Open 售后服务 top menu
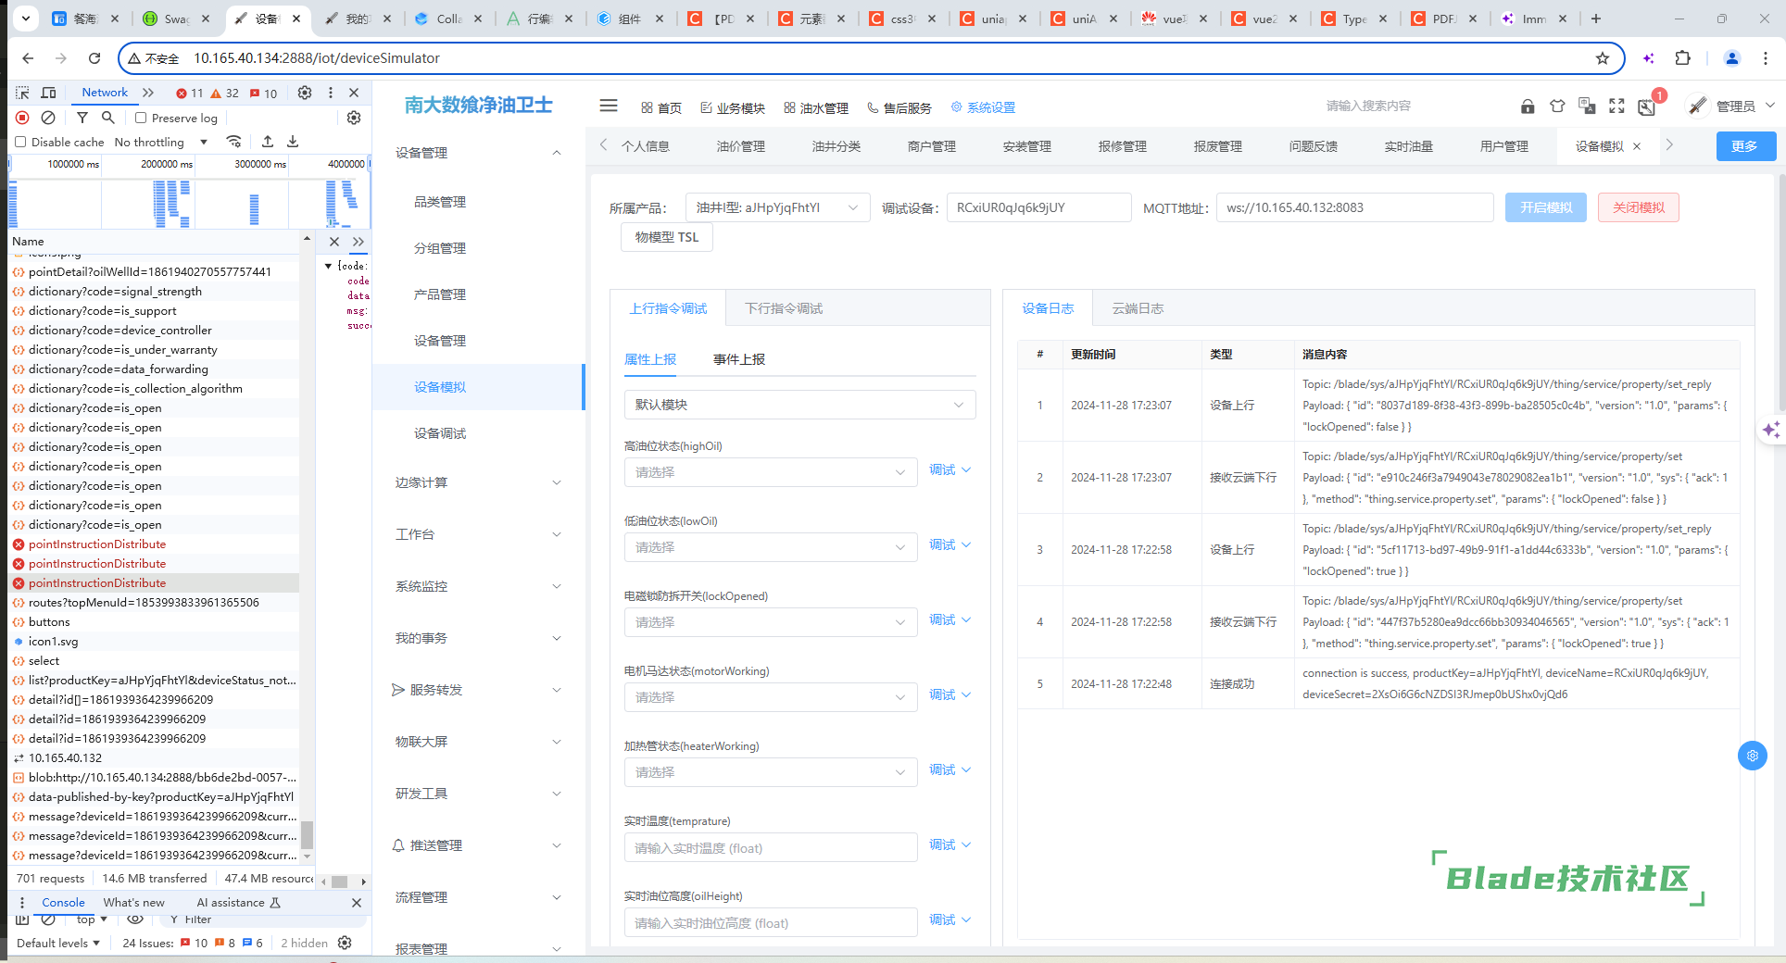Viewport: 1786px width, 963px height. click(x=899, y=108)
